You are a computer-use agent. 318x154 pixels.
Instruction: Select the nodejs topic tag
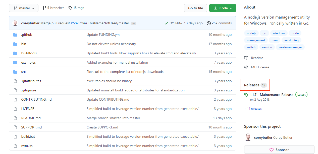pos(251,33)
